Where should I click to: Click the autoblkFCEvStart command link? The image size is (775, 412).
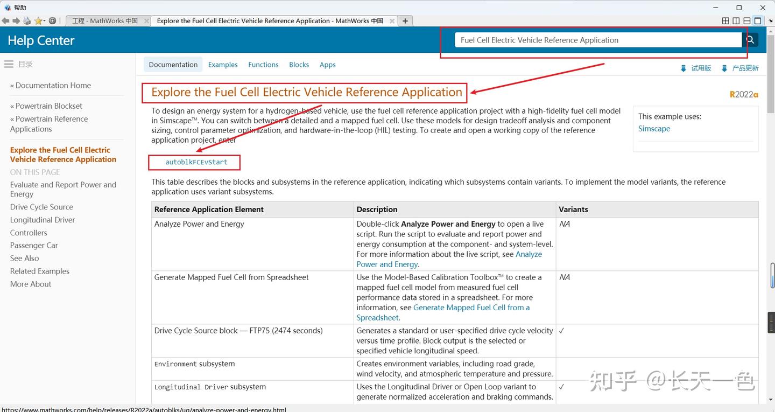pos(196,162)
